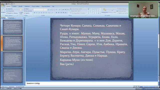Open the Вид ribbon tab
The height and width of the screenshot is (90, 160).
pyautogui.click(x=53, y=6)
